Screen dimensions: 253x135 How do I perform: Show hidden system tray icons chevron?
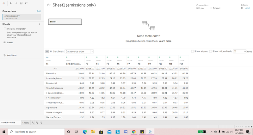[212, 132]
